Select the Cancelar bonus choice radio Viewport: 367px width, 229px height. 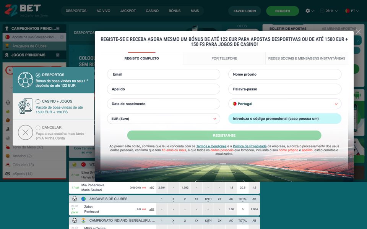coord(38,127)
